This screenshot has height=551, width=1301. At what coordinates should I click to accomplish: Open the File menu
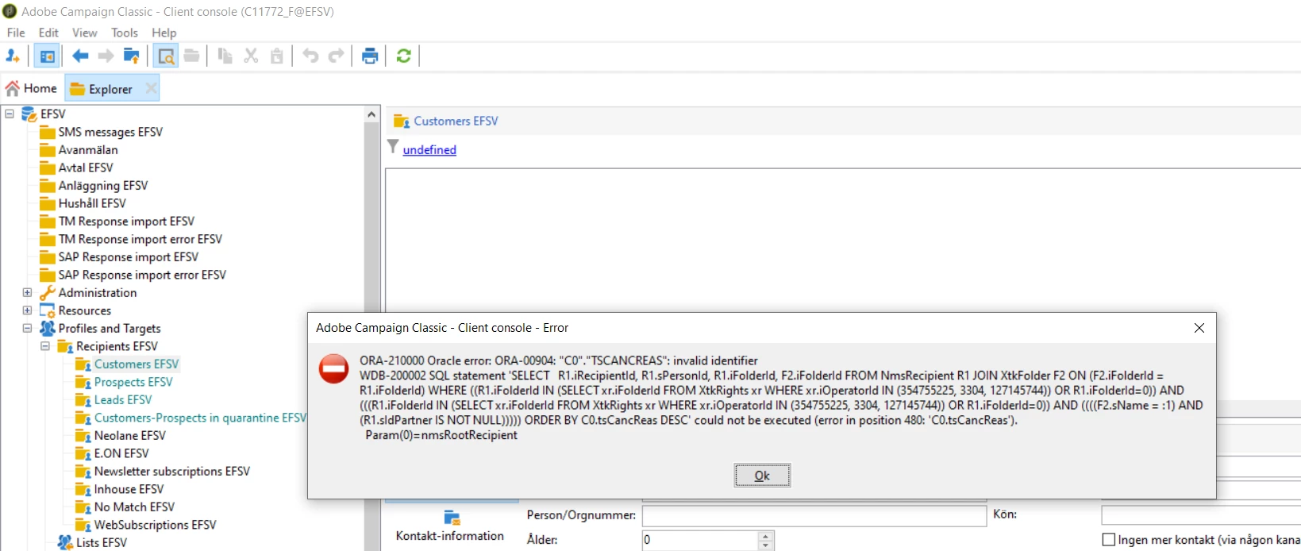tap(16, 33)
